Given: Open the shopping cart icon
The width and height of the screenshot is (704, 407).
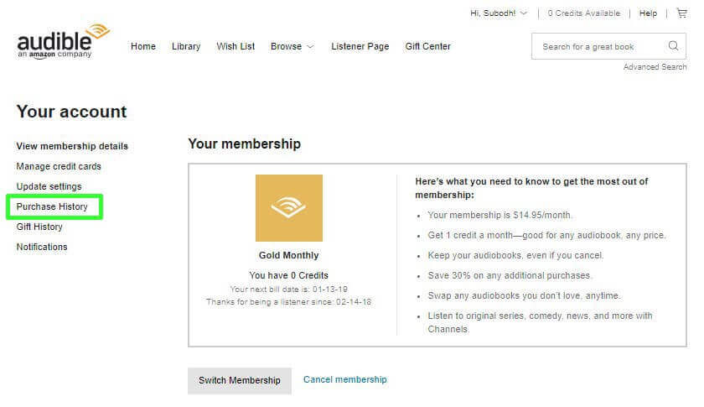Looking at the screenshot, I should click(681, 13).
